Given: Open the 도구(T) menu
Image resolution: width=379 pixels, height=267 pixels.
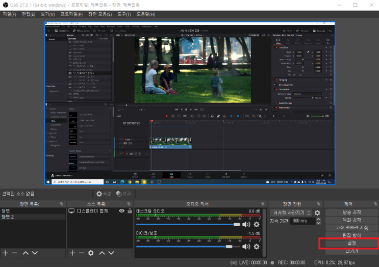Looking at the screenshot, I should tap(124, 14).
